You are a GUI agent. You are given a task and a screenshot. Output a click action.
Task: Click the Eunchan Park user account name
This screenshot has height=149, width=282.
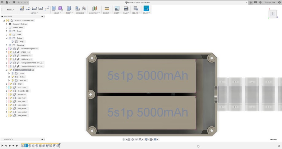(270, 2)
